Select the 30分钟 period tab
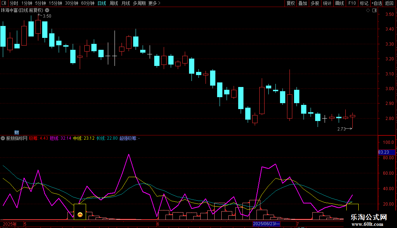The width and height of the screenshot is (397, 228). 71,3
